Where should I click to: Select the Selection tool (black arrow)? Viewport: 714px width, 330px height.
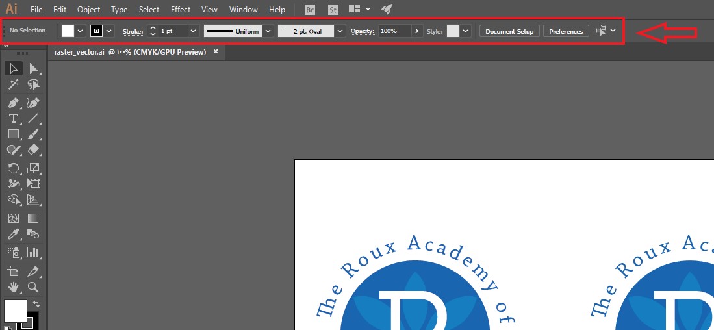14,69
